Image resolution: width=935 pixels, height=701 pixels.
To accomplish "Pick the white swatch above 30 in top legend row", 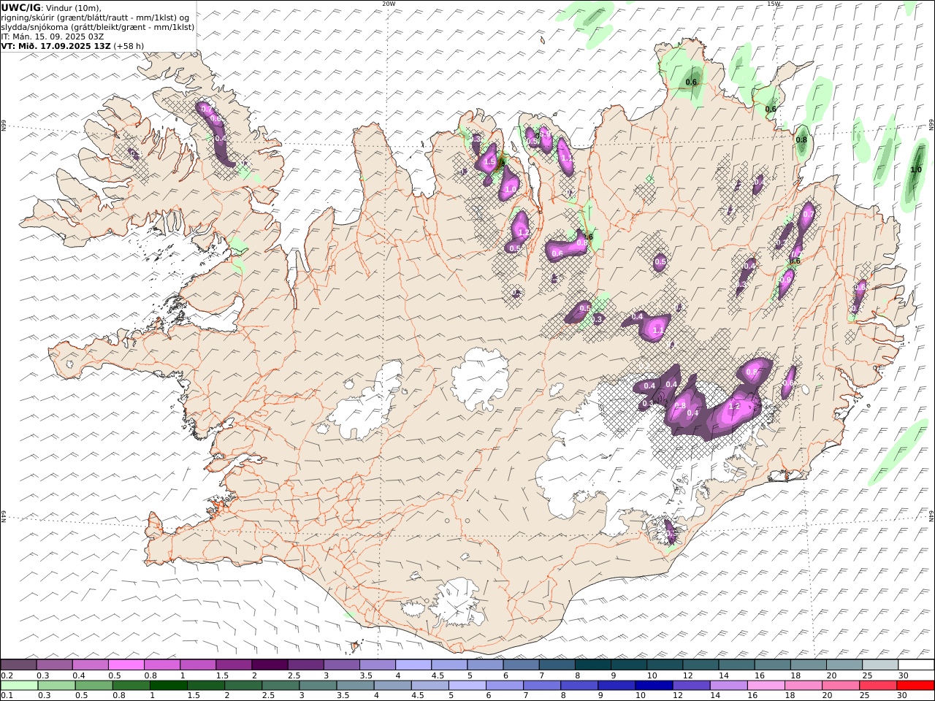I will (x=916, y=665).
